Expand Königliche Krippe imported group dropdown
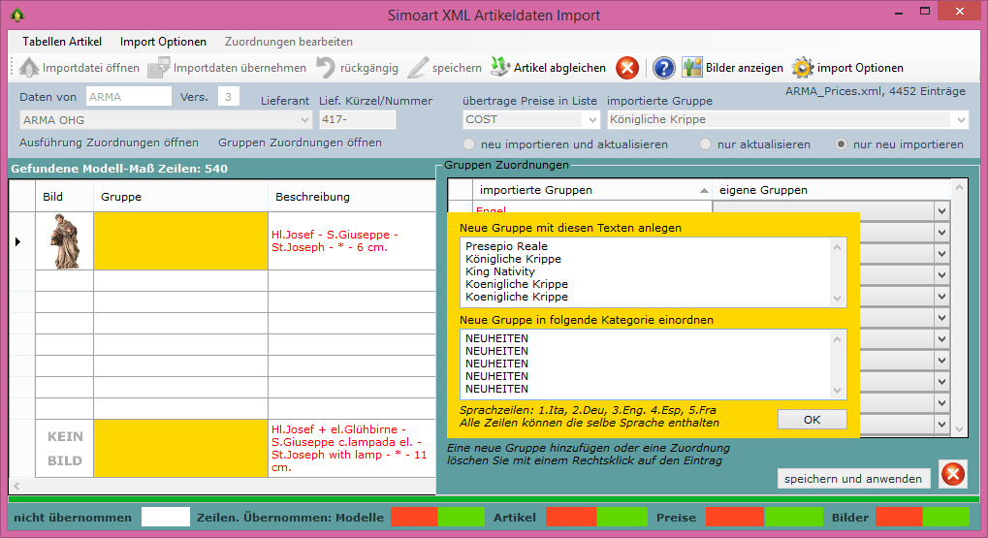988x538 pixels. (960, 119)
